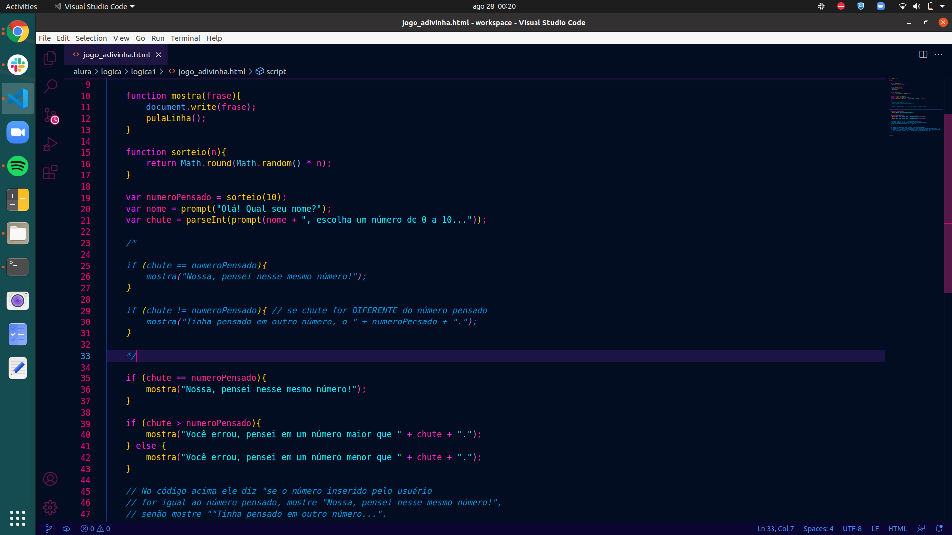
Task: Click the cloud sync status bar icon
Action: coord(66,529)
